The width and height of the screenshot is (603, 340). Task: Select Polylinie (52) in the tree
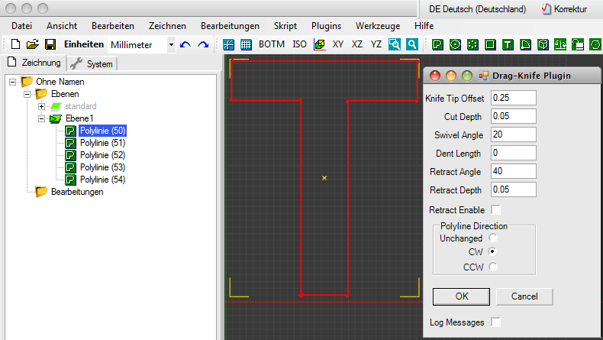tap(103, 155)
